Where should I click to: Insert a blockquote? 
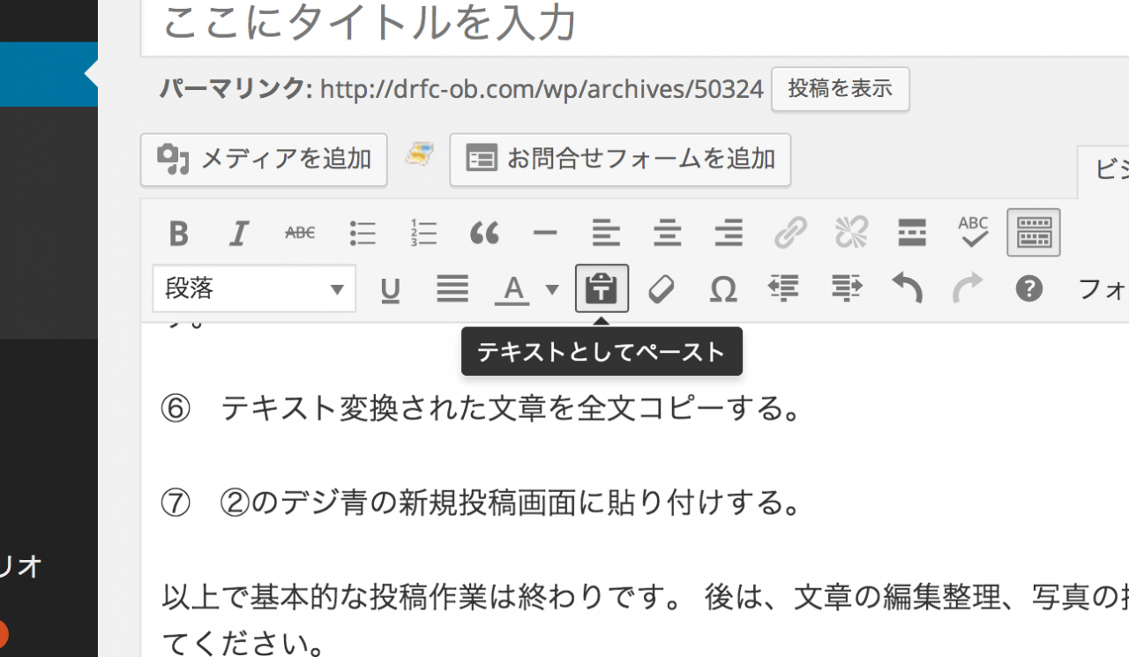point(484,233)
